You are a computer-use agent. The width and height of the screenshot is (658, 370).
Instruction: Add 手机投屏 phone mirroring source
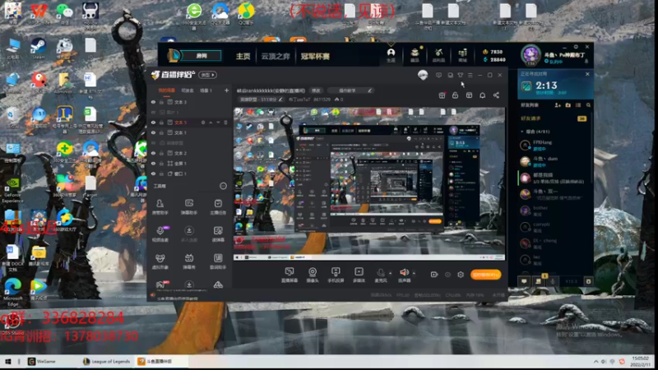pos(336,275)
